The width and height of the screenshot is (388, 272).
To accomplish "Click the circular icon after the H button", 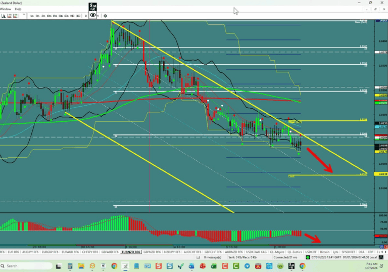I will click(106, 16).
